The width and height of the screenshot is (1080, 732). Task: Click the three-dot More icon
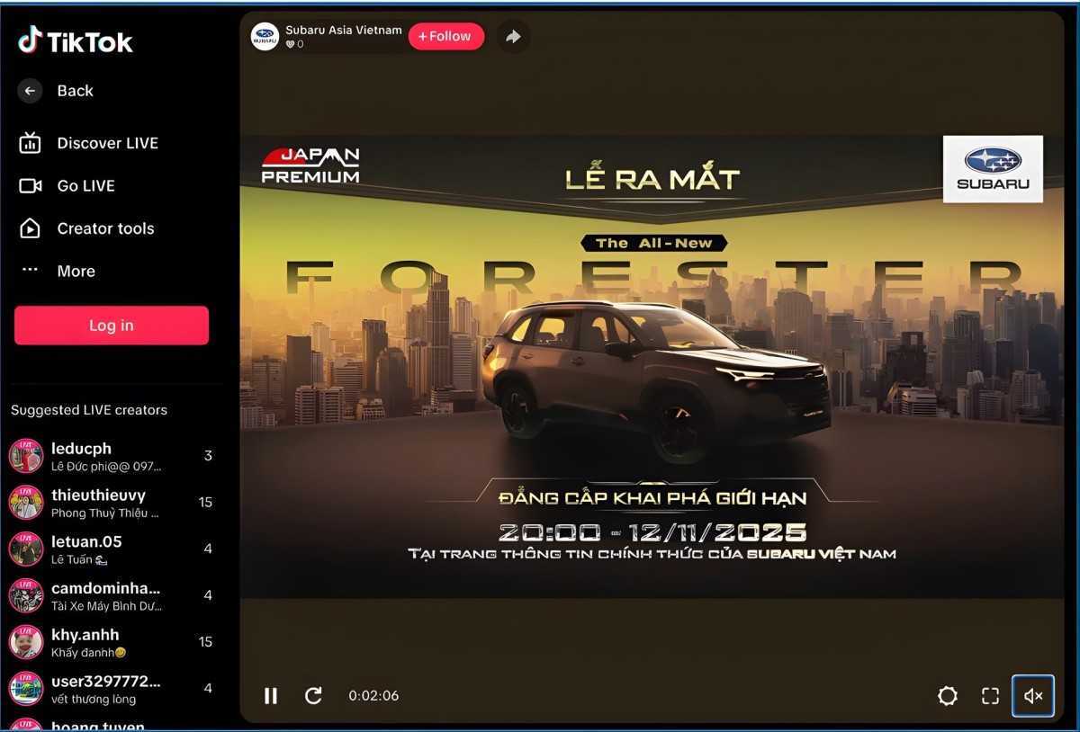tap(30, 269)
